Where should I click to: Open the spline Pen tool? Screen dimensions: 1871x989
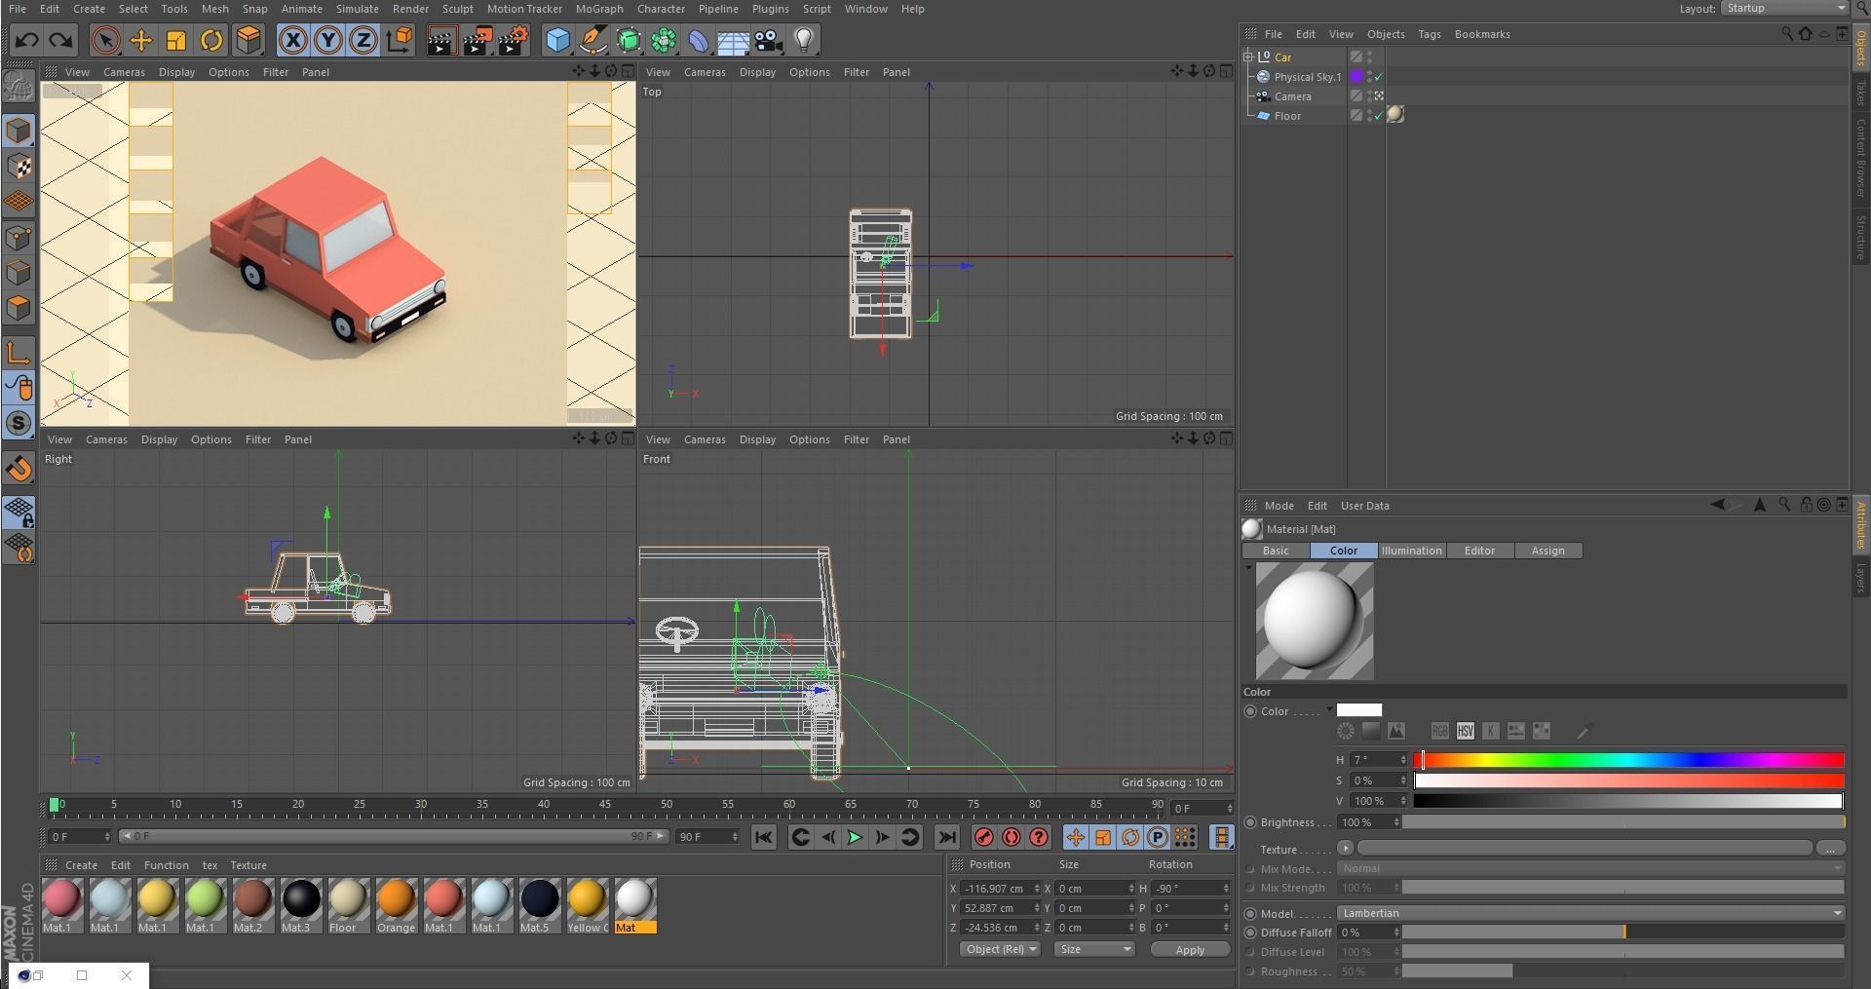pos(592,40)
